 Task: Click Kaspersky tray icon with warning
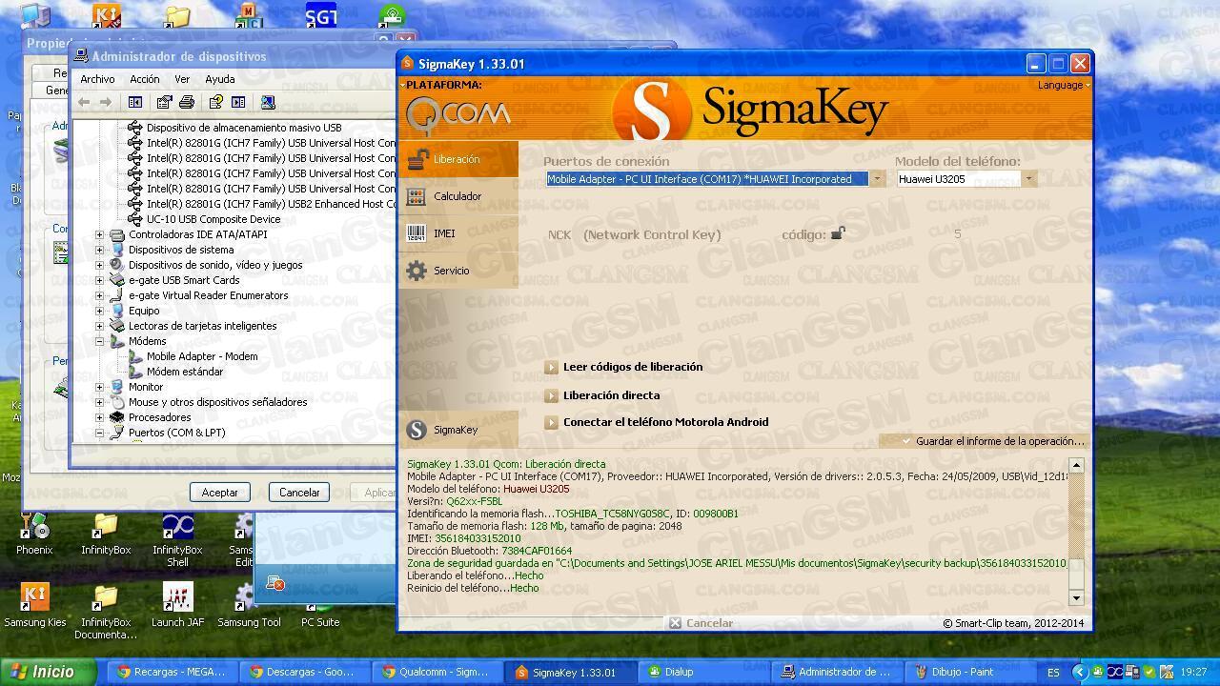(x=1166, y=673)
